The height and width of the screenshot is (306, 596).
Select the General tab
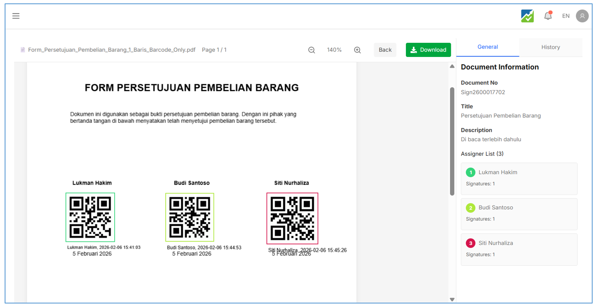click(487, 47)
